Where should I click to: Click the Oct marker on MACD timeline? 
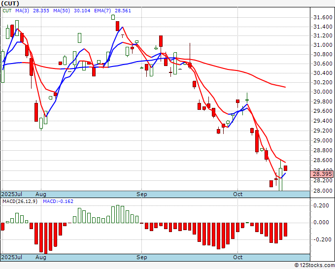(238, 257)
